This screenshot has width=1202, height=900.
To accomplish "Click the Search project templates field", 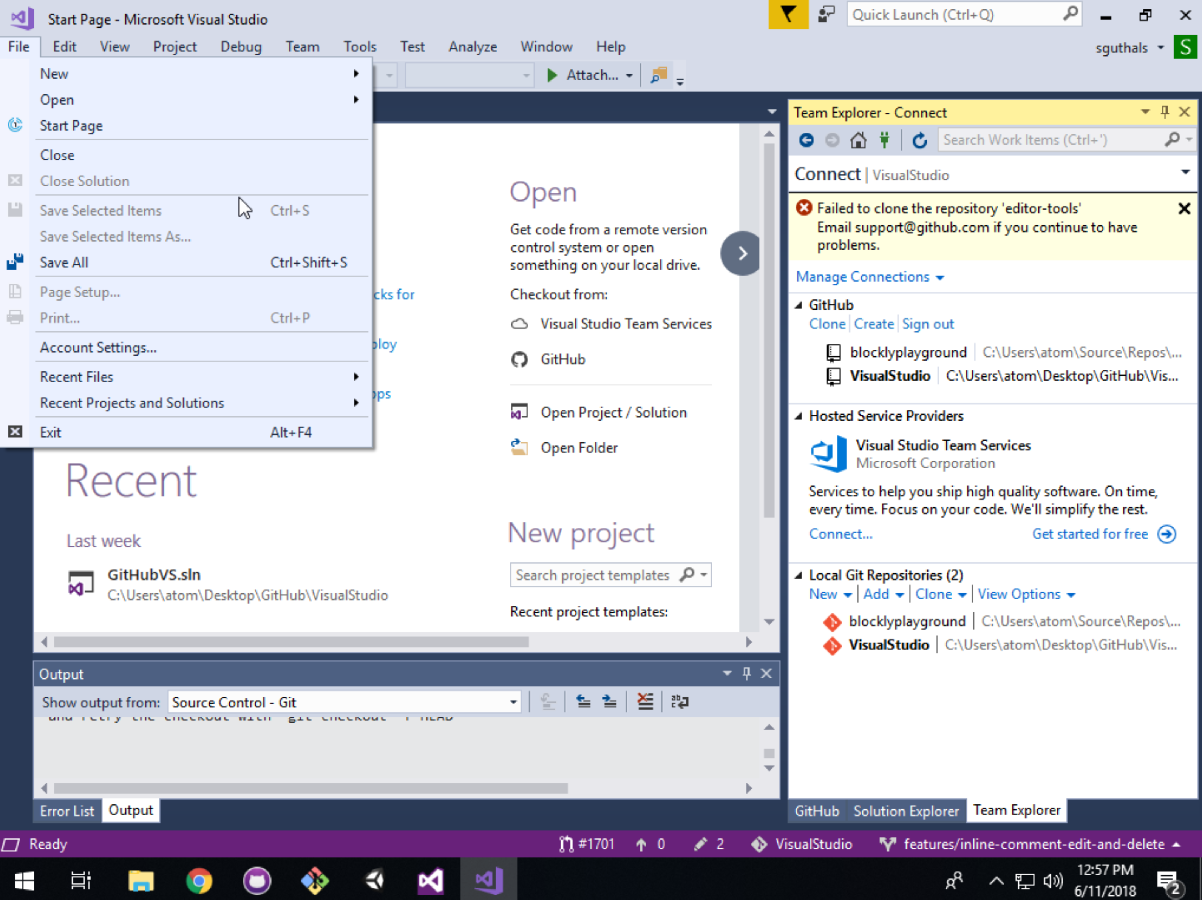I will pos(592,575).
